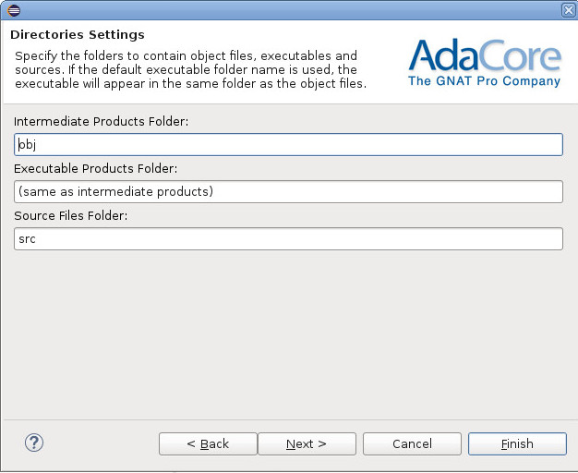Go to previous page with Back button

click(x=208, y=444)
